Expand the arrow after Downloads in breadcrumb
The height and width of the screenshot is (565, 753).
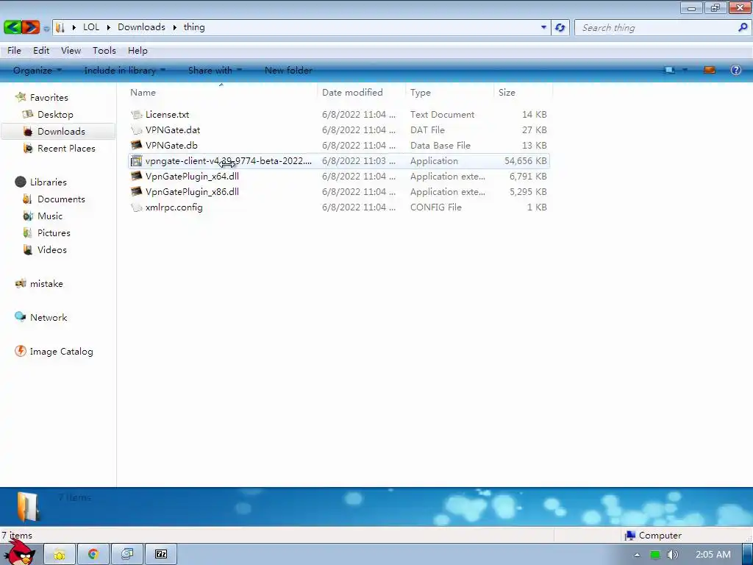click(174, 27)
